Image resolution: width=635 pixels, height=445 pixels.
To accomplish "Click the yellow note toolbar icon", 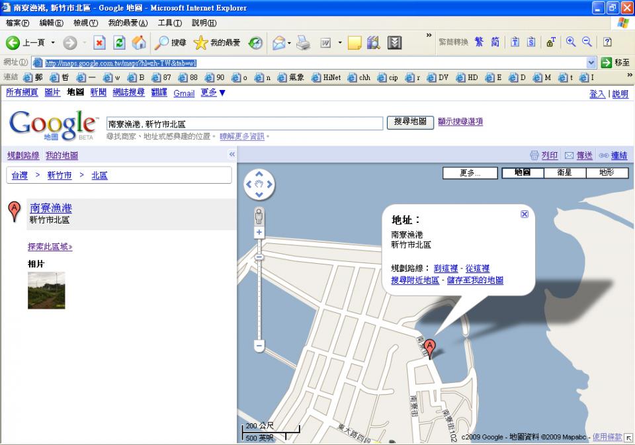I will [x=355, y=42].
